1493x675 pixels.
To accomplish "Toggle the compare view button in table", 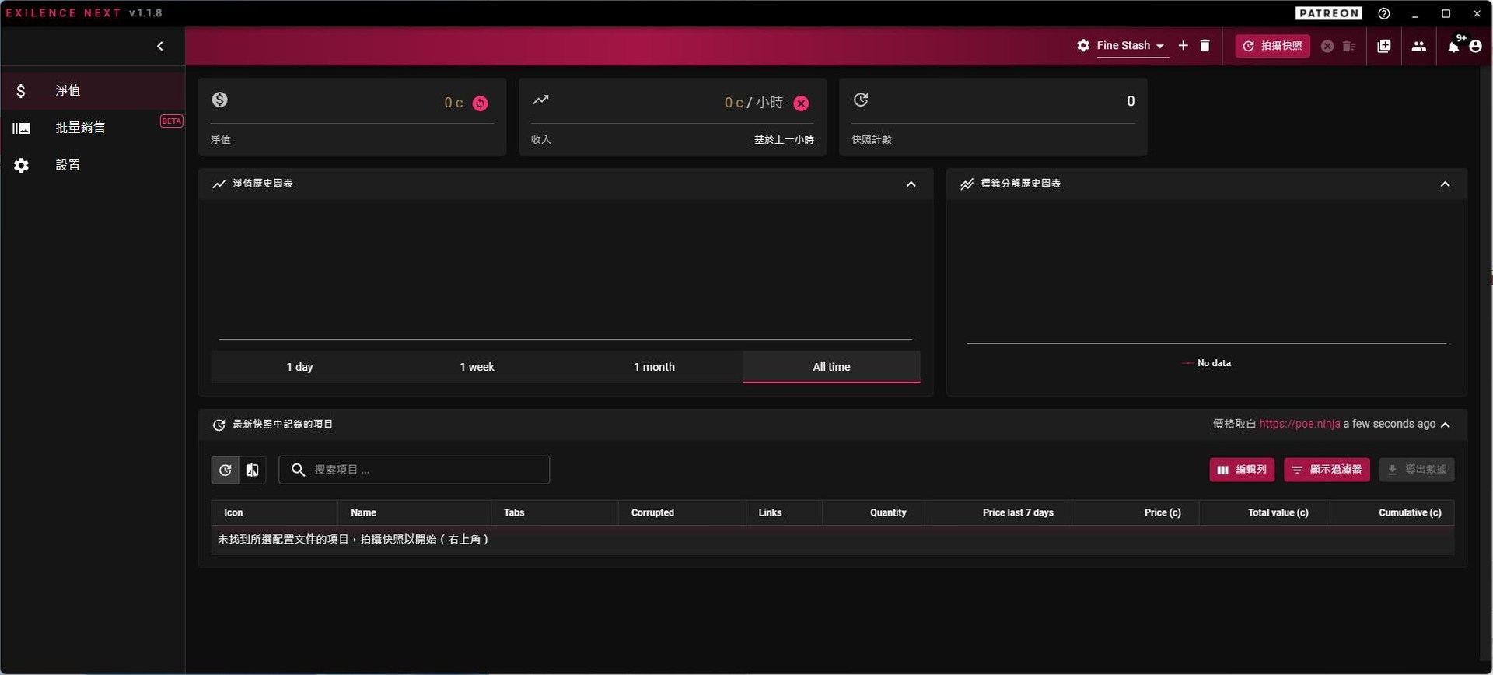I will [252, 470].
